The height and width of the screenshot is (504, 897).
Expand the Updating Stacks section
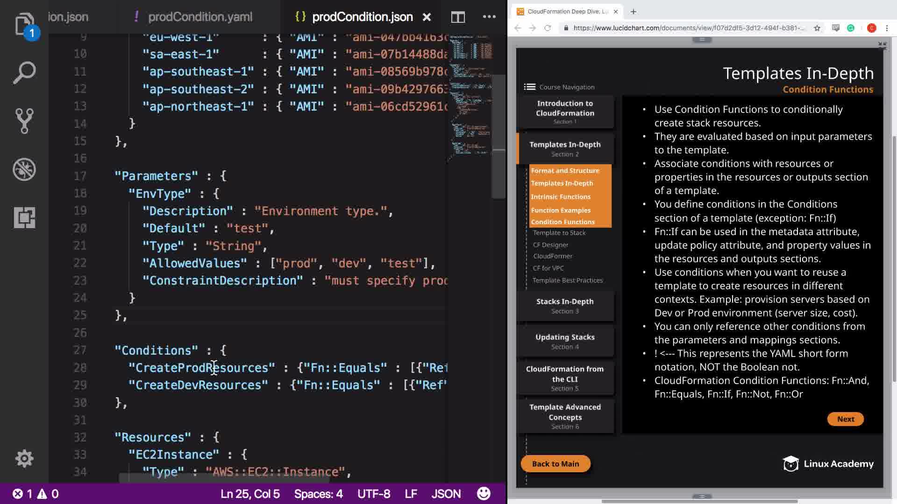[x=565, y=341]
